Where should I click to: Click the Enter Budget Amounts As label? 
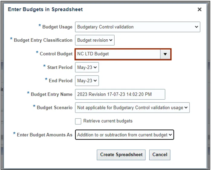pyautogui.click(x=44, y=135)
